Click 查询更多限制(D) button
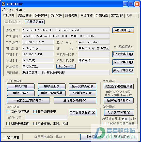 (75, 100)
